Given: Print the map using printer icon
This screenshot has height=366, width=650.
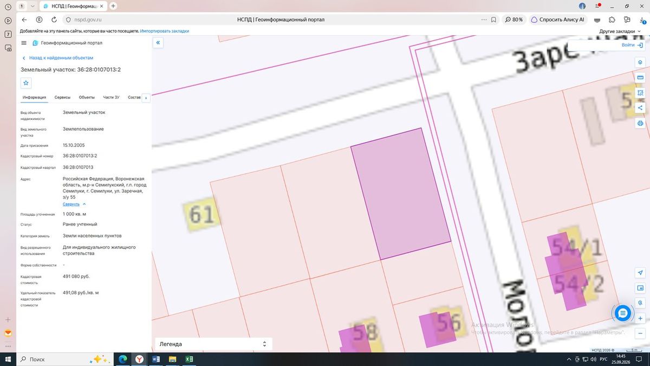Looking at the screenshot, I should coord(640,123).
